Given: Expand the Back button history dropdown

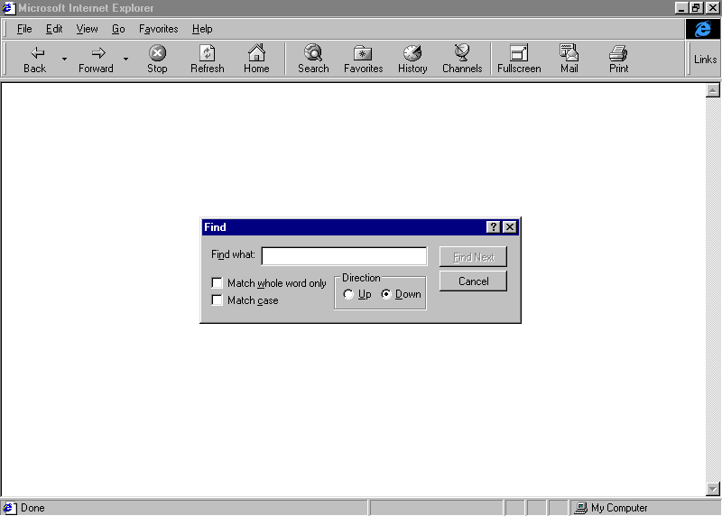Looking at the screenshot, I should [64, 59].
